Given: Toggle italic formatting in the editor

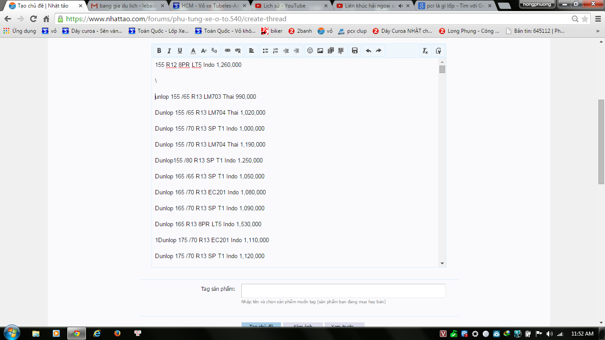Looking at the screenshot, I should pos(169,51).
